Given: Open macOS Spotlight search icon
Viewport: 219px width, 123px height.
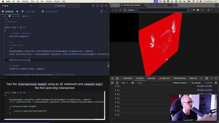Looking at the screenshot, I should click(x=197, y=1).
